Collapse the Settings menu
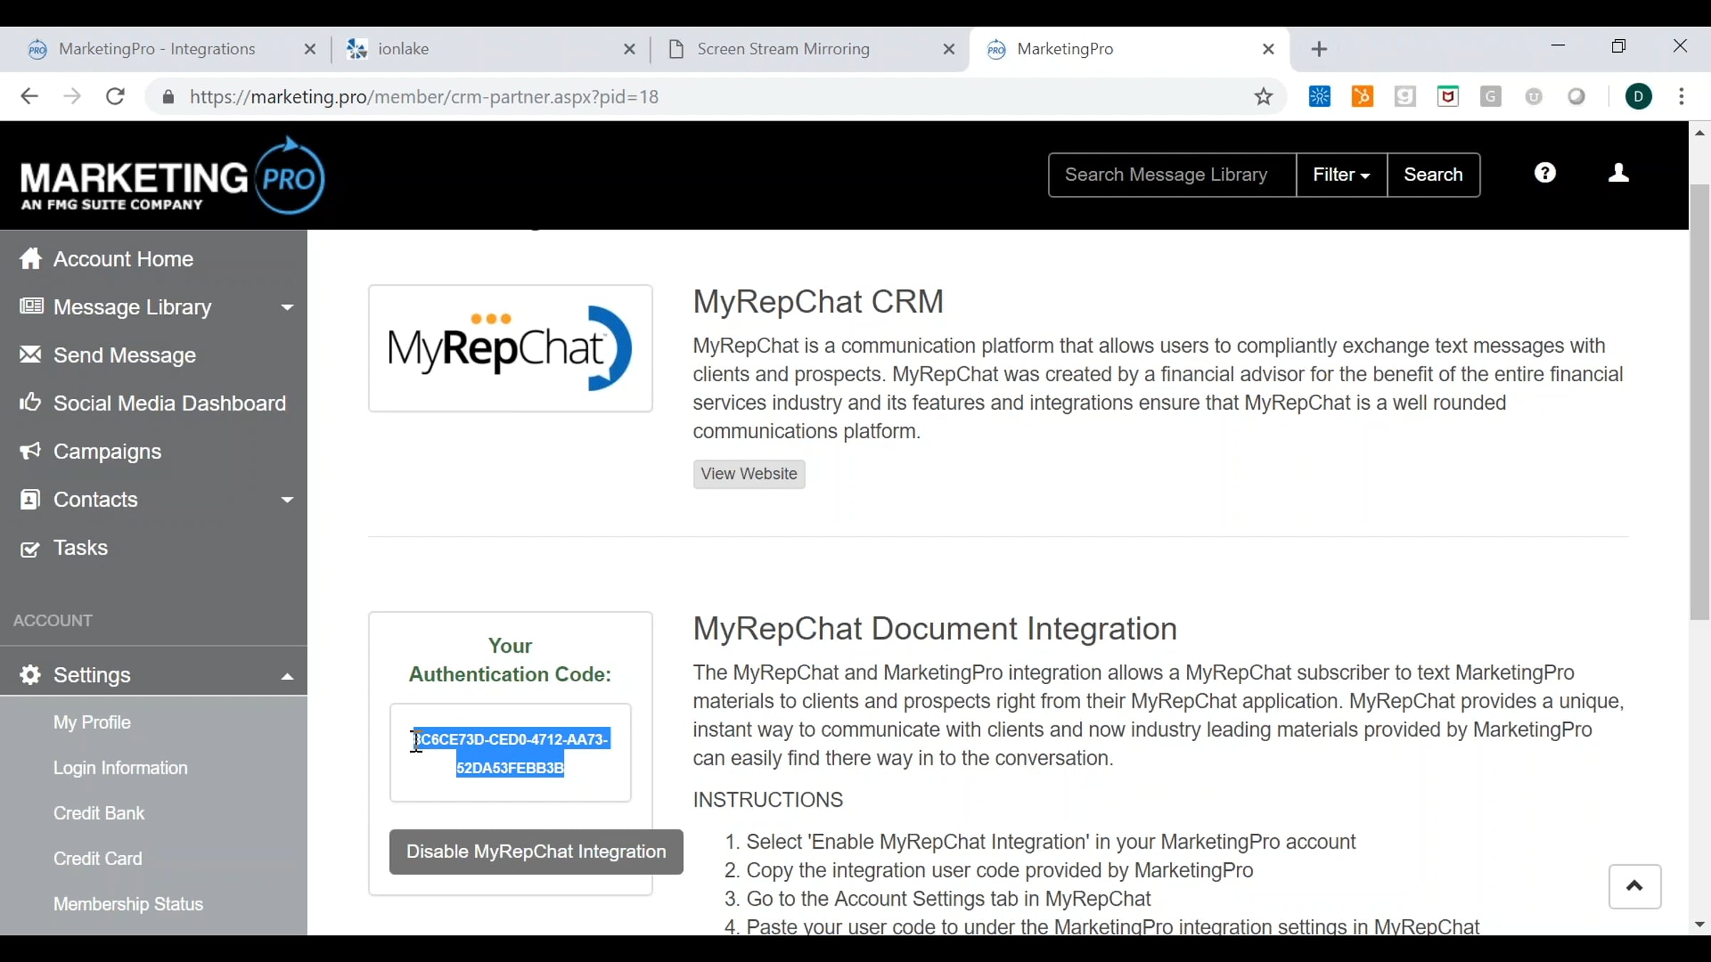This screenshot has width=1711, height=962. click(x=154, y=675)
